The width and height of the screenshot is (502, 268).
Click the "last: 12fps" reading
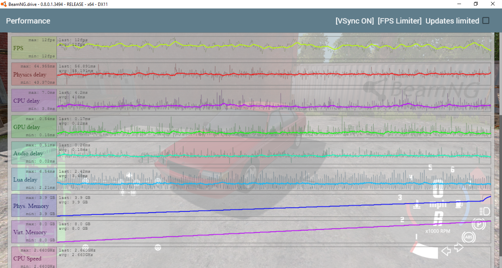coord(73,40)
